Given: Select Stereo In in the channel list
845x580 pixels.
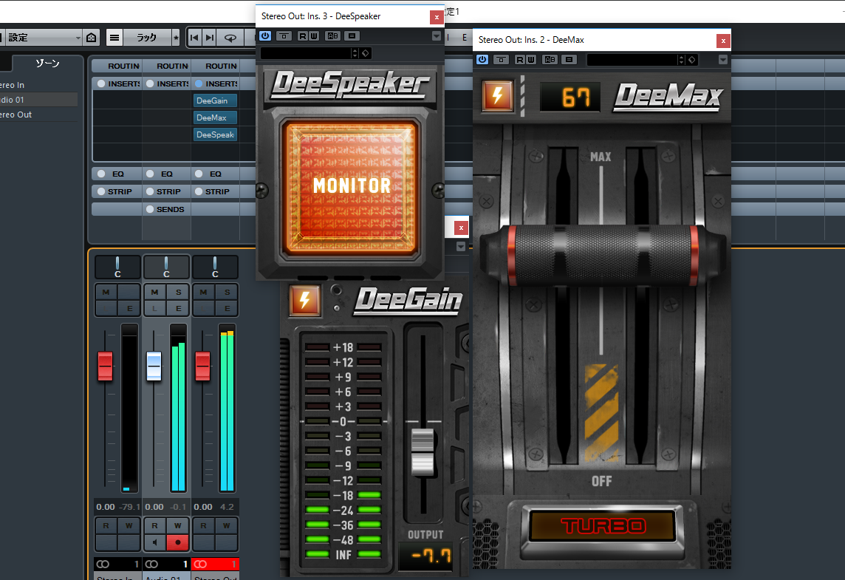Looking at the screenshot, I should pos(39,85).
